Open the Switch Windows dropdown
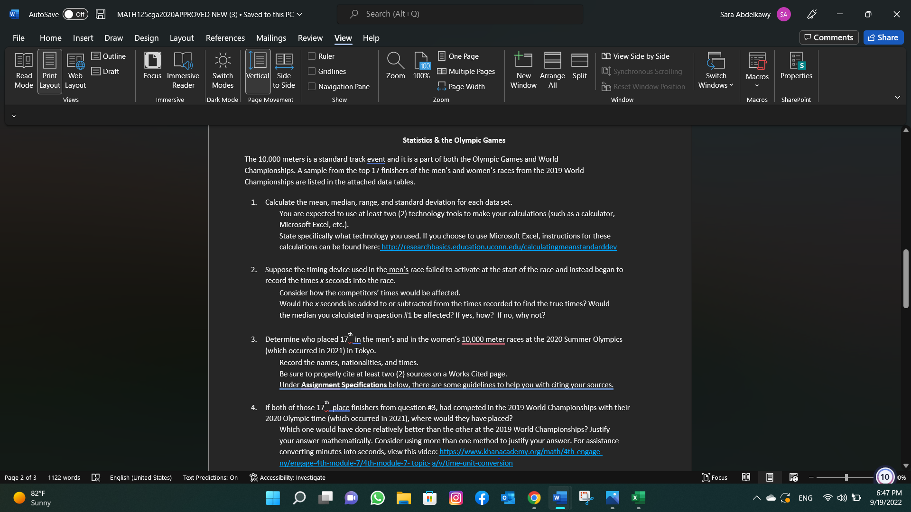This screenshot has height=512, width=911. [x=716, y=70]
